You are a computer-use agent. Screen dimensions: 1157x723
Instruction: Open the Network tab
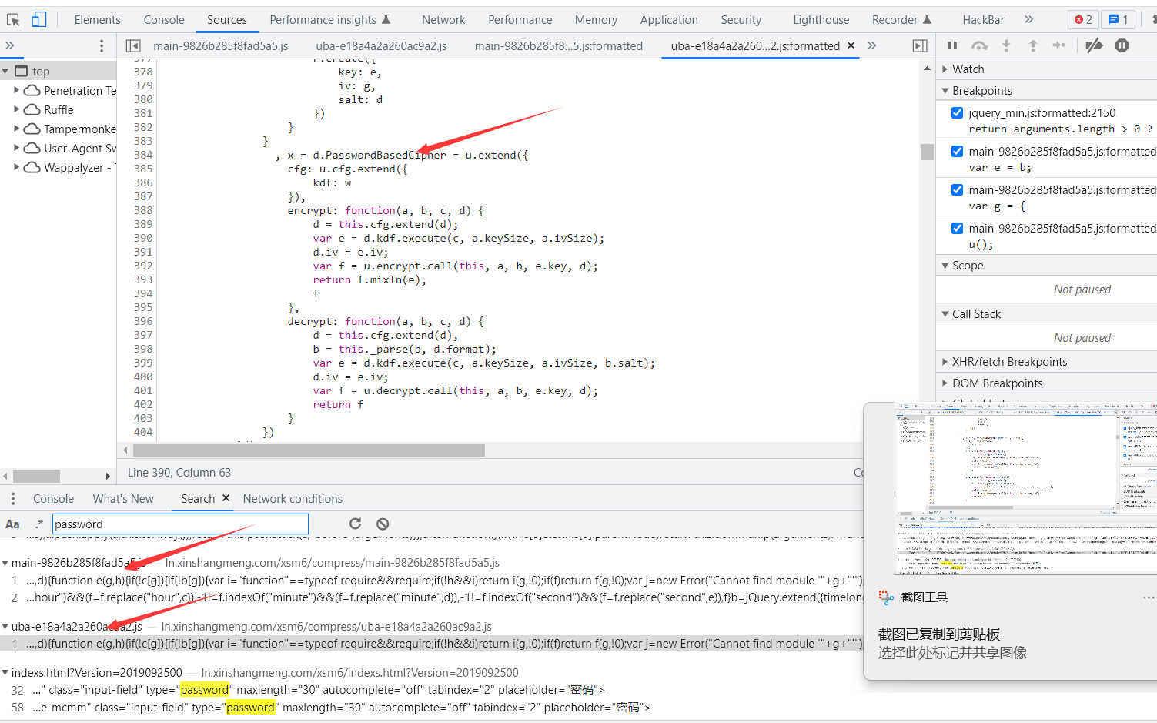pos(443,19)
